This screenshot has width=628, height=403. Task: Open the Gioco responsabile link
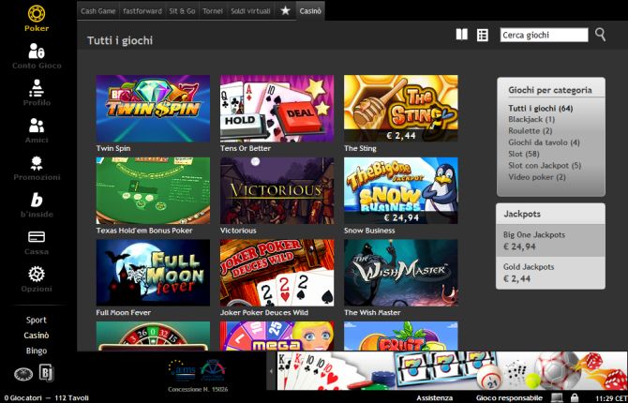point(510,397)
